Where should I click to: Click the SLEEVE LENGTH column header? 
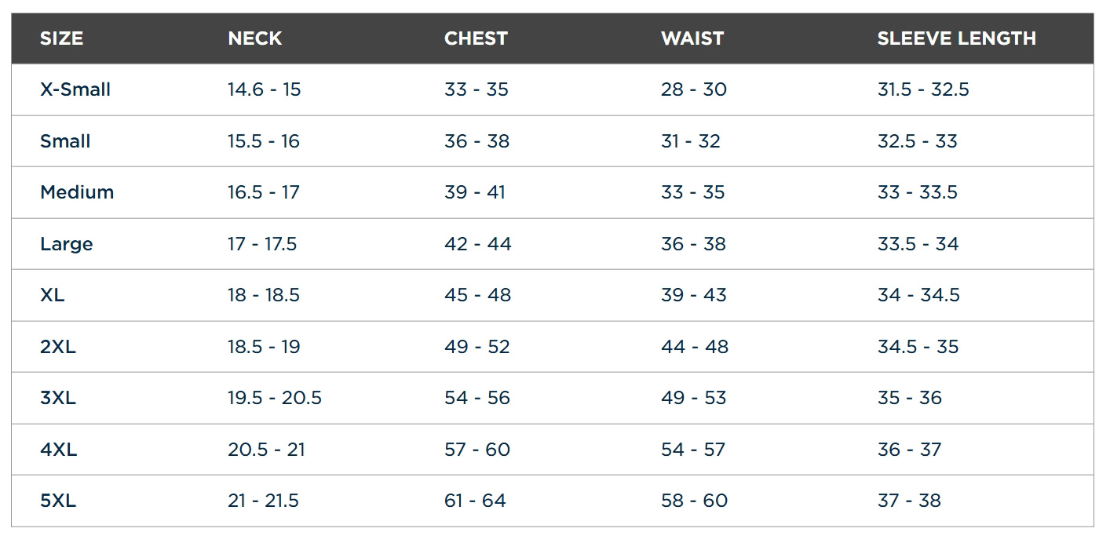956,38
